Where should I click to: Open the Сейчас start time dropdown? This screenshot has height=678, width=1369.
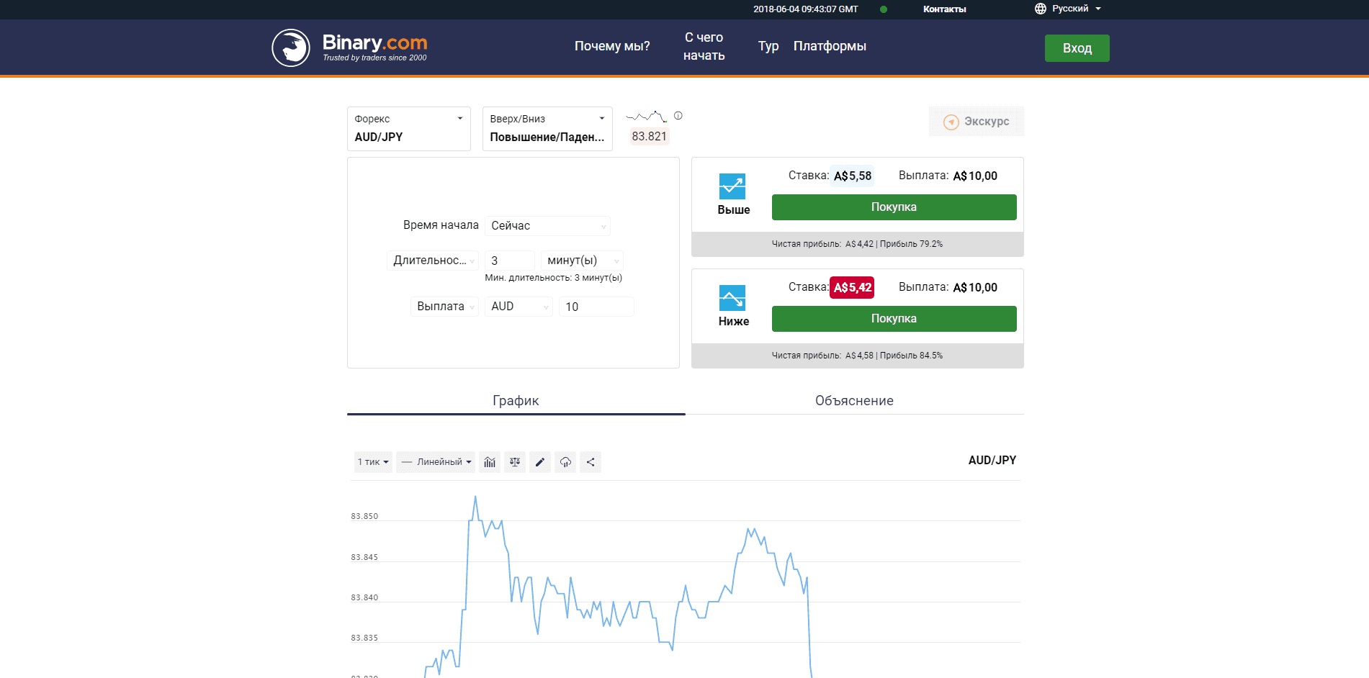pos(547,225)
